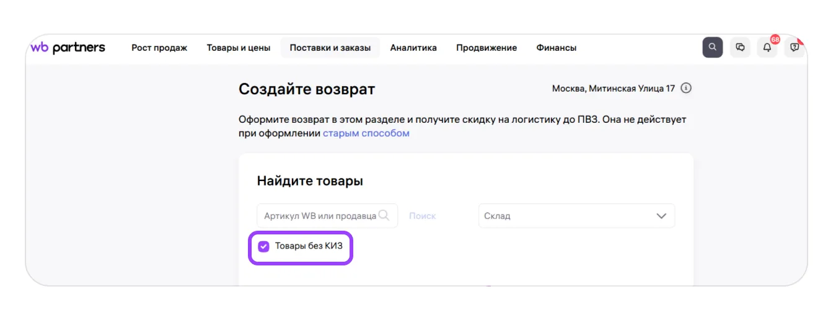Open the chat messages icon
Viewport: 833px width, 320px height.
pyautogui.click(x=740, y=47)
